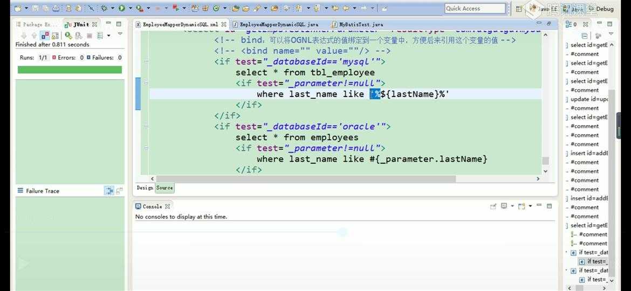
Task: Close the JUnit view tab
Action: [x=94, y=24]
